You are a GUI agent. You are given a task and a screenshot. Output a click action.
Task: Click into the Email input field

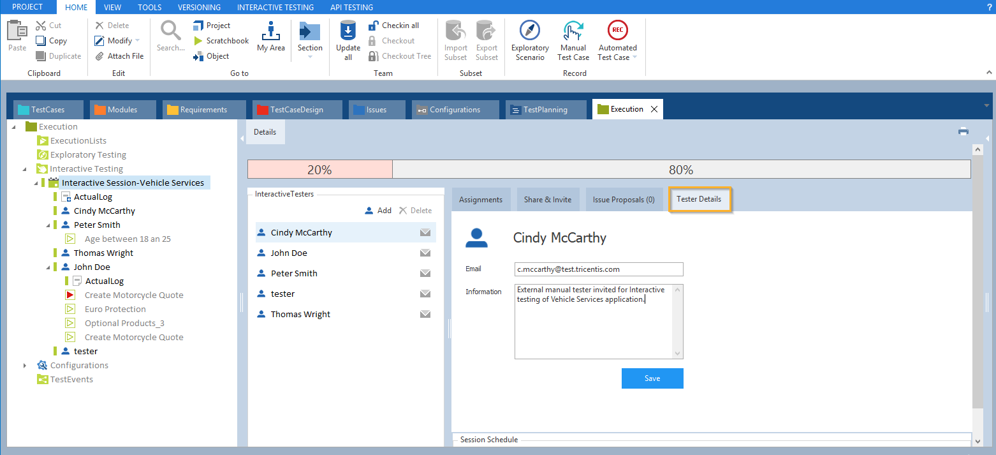click(598, 269)
